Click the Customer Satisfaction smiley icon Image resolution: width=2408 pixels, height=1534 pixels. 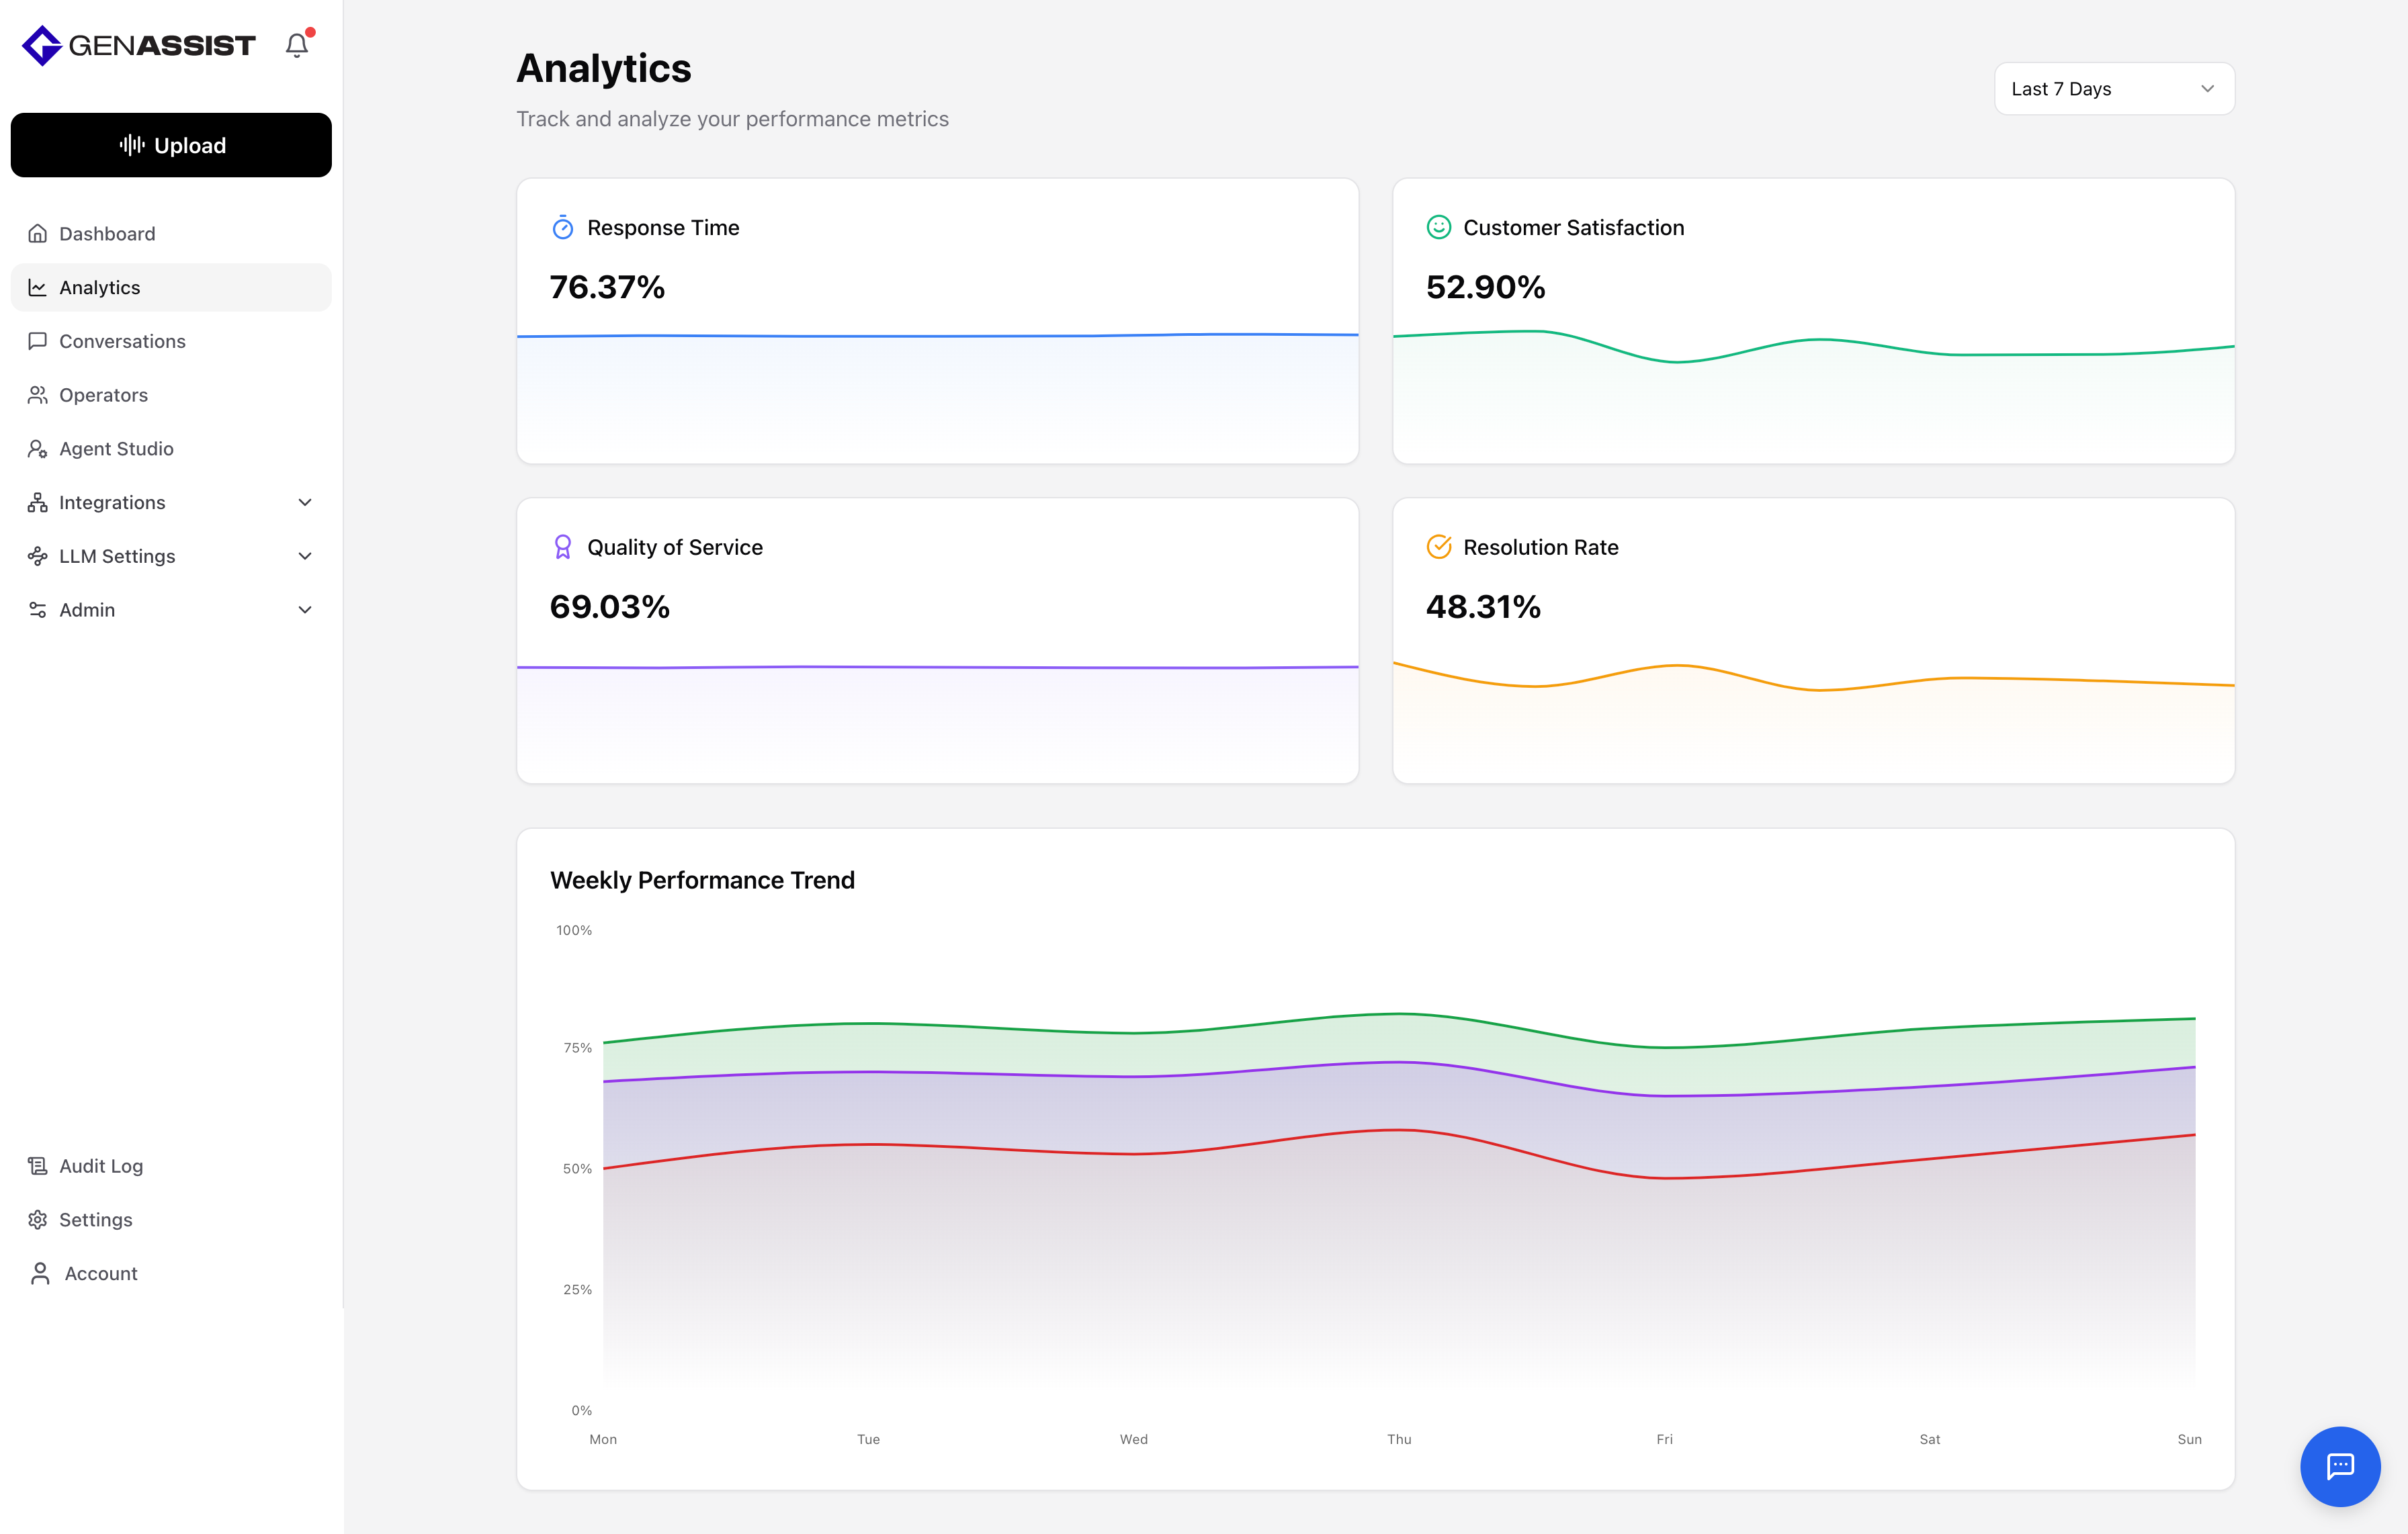[1438, 228]
